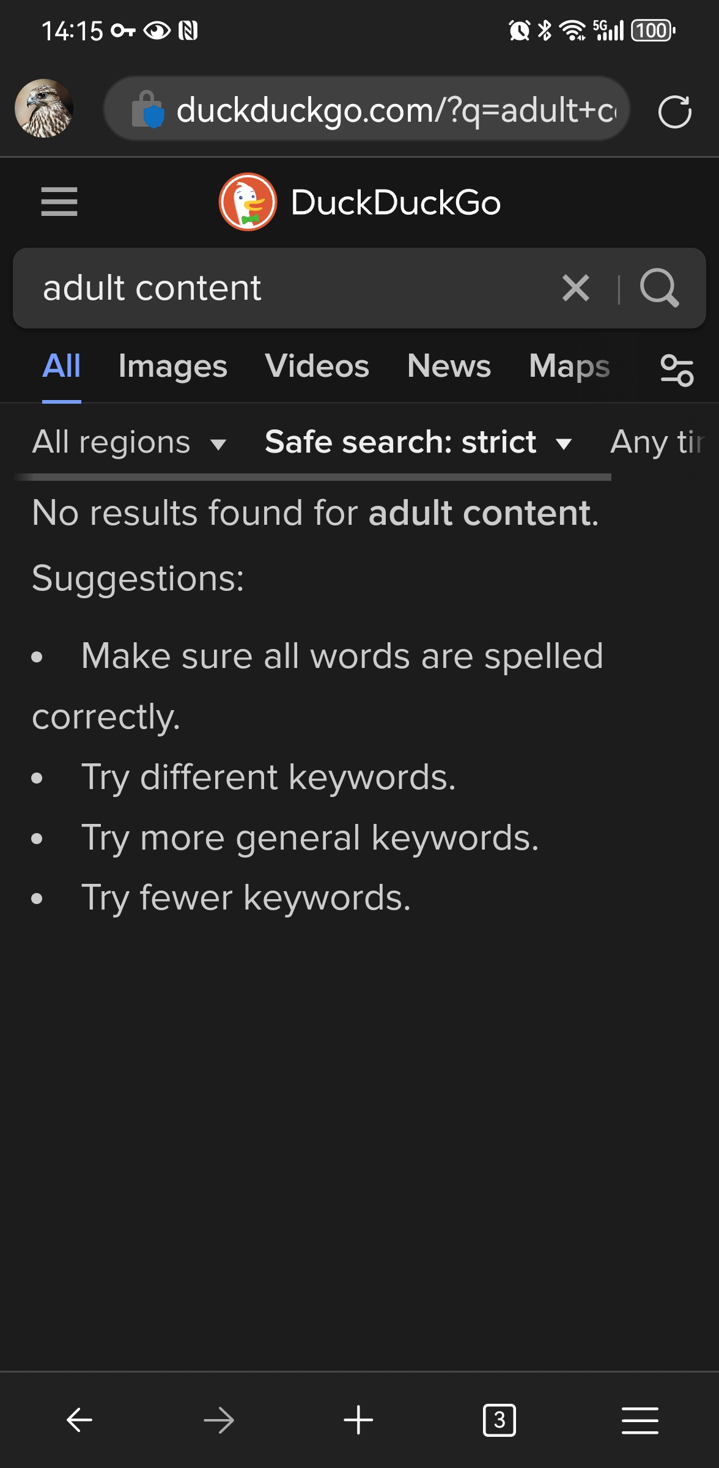Click the DuckDuckGo duck logo
The width and height of the screenshot is (719, 1468).
tap(246, 202)
